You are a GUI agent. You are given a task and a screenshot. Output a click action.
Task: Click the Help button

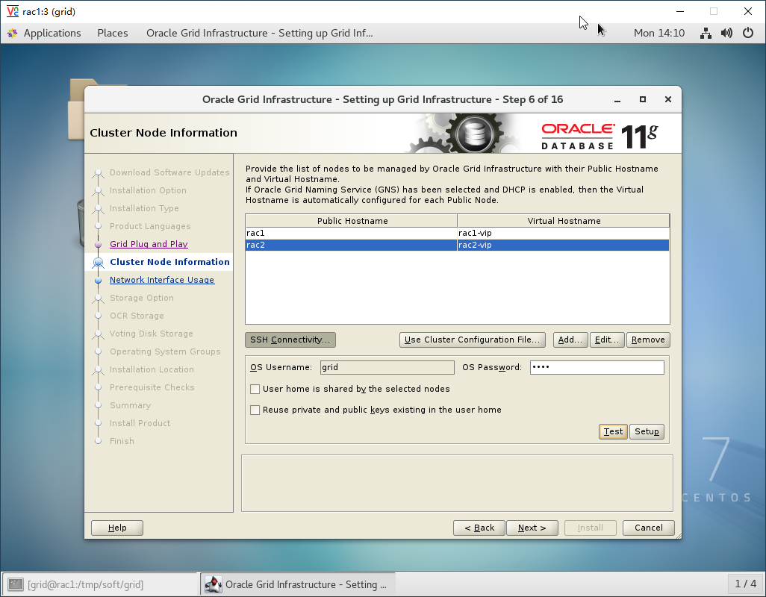tap(117, 528)
